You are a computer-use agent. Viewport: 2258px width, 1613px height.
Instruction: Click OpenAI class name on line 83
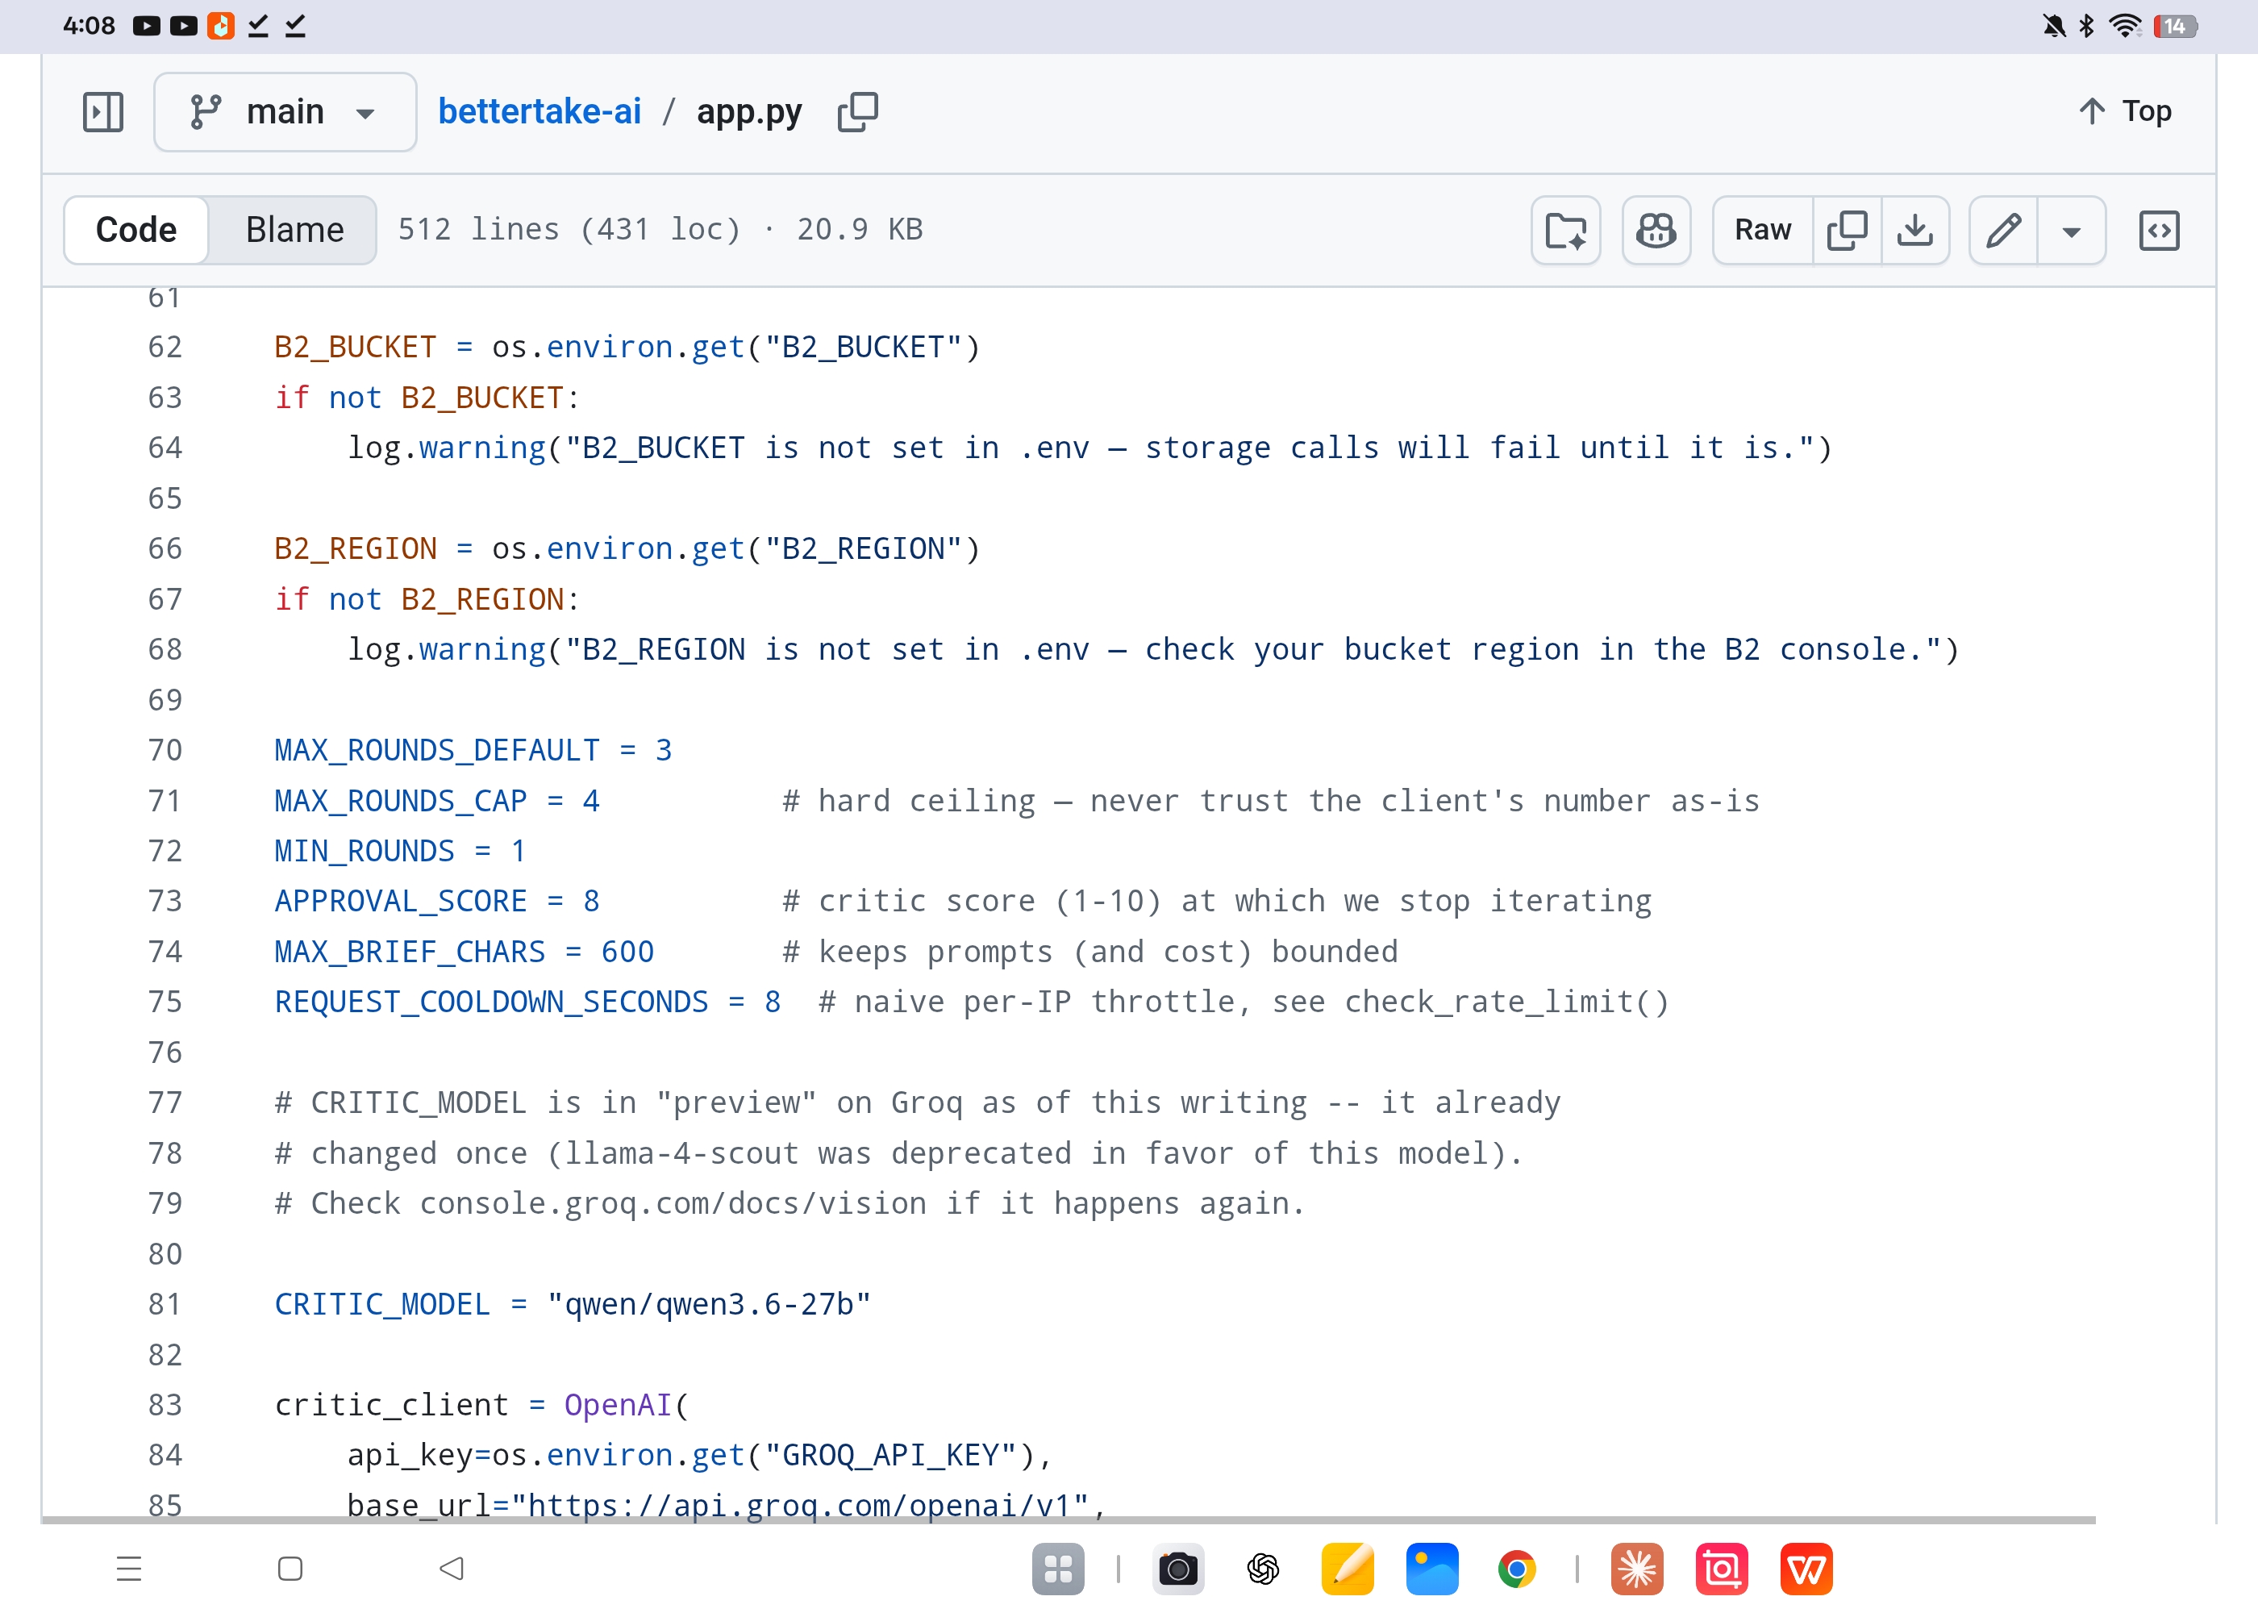pyautogui.click(x=619, y=1404)
